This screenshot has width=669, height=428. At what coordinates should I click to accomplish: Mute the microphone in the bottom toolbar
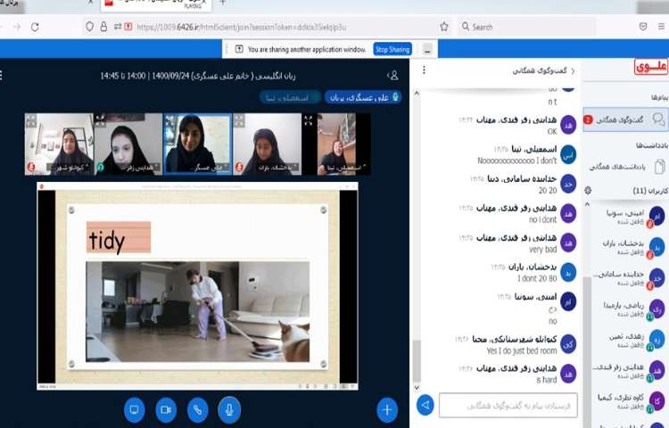click(x=228, y=409)
